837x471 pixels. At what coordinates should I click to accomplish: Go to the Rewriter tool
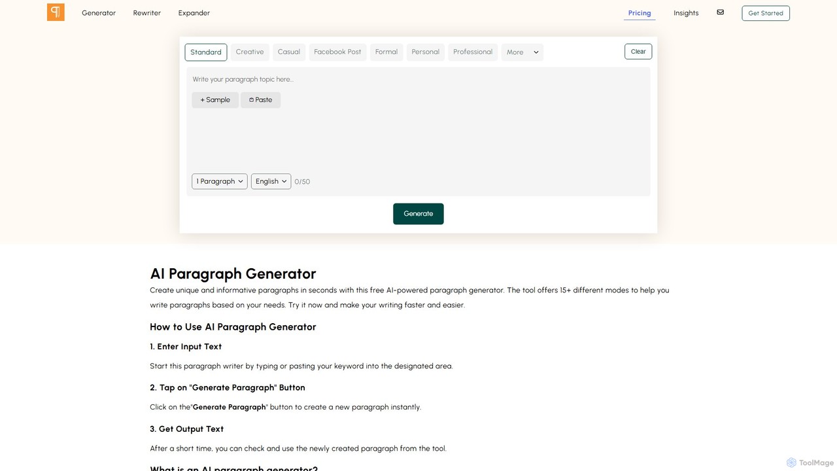(147, 13)
